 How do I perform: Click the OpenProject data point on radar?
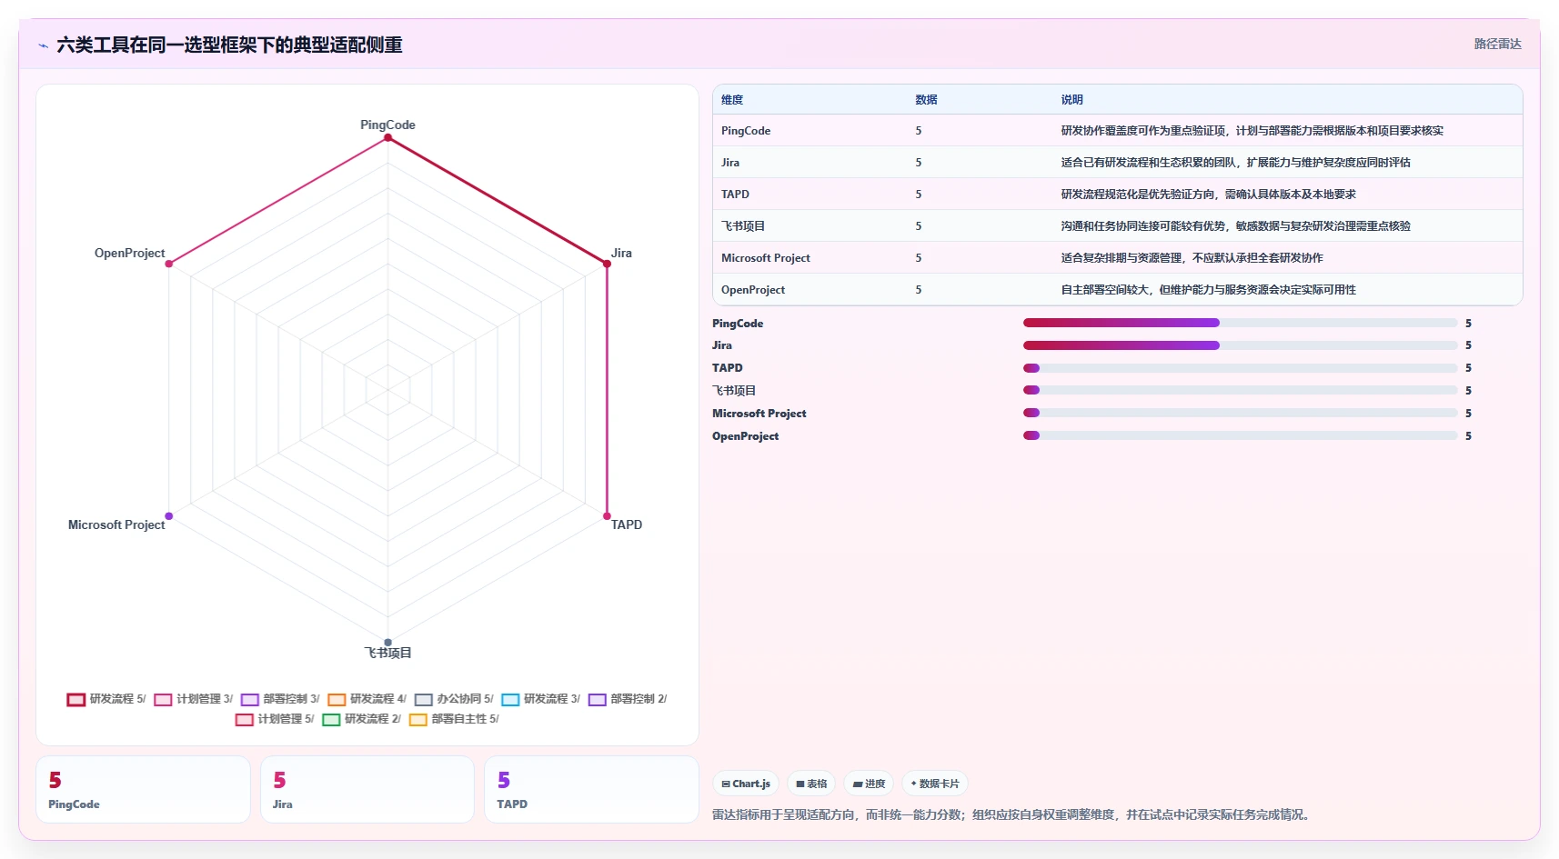click(168, 264)
